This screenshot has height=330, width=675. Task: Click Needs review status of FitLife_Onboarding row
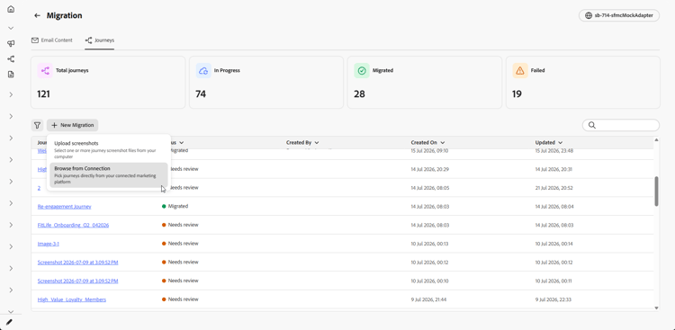point(180,225)
